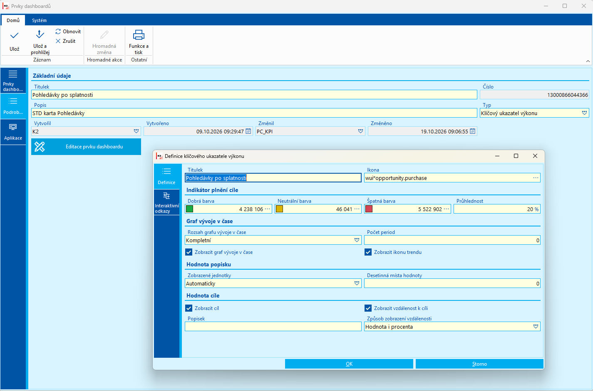Toggle Zobrazit vzdálenost k cíli
Viewport: 593px width, 391px height.
368,308
